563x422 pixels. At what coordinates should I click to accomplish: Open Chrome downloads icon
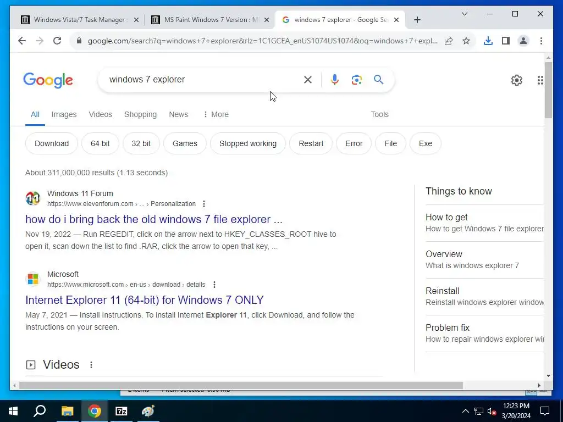(488, 41)
